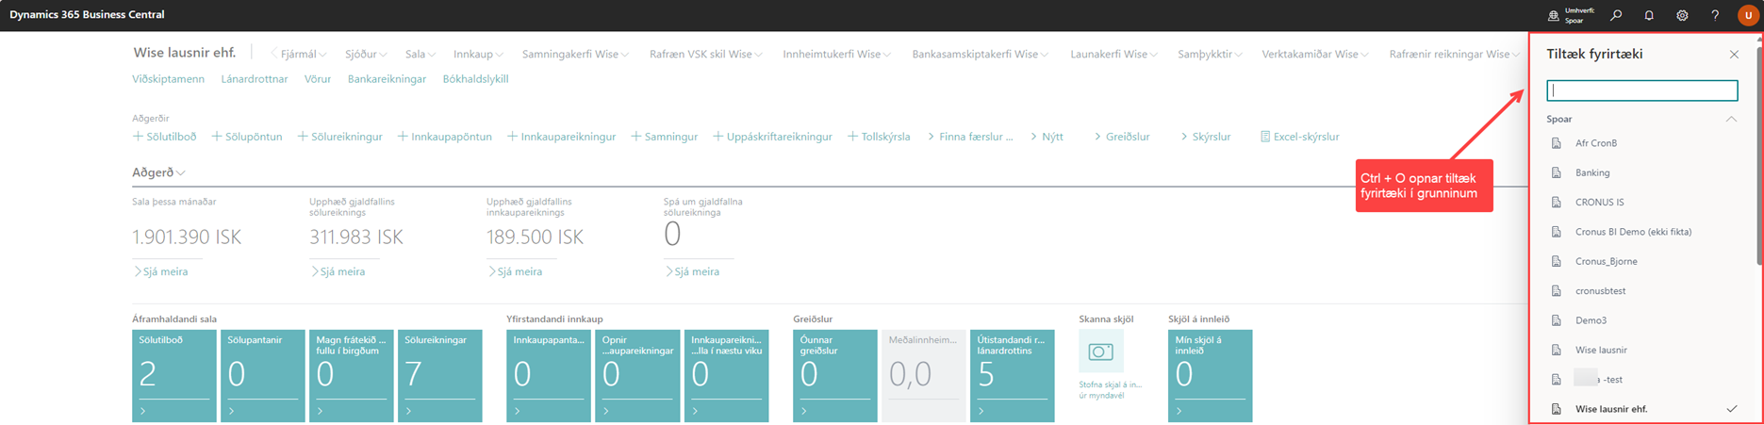The width and height of the screenshot is (1764, 425).
Task: Open the user account avatar U
Action: (1748, 15)
